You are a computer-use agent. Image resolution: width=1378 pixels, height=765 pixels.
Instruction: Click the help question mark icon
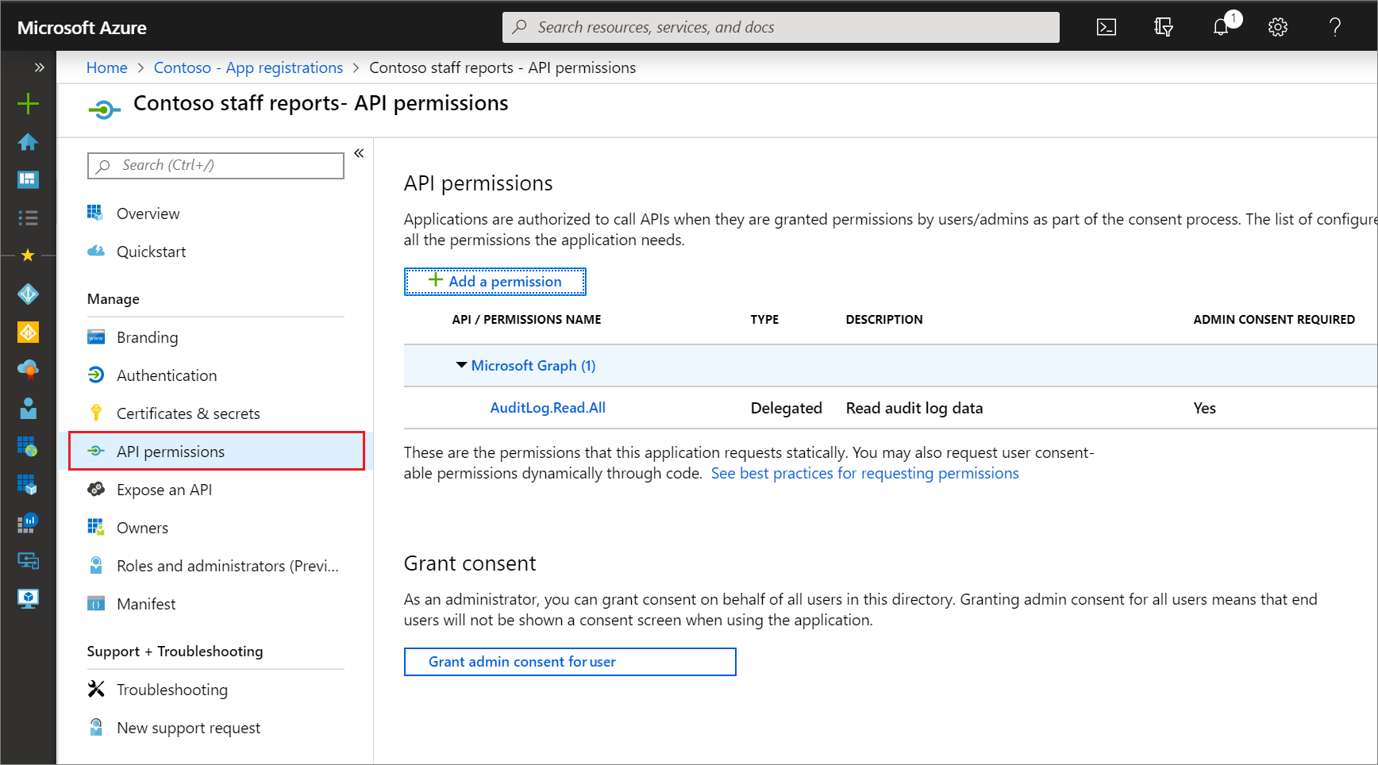click(x=1335, y=28)
